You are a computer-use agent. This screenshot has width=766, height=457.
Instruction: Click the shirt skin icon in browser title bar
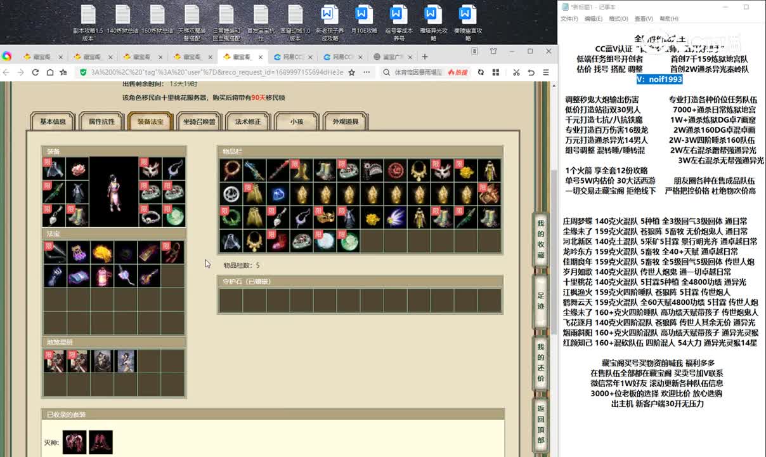tap(493, 51)
